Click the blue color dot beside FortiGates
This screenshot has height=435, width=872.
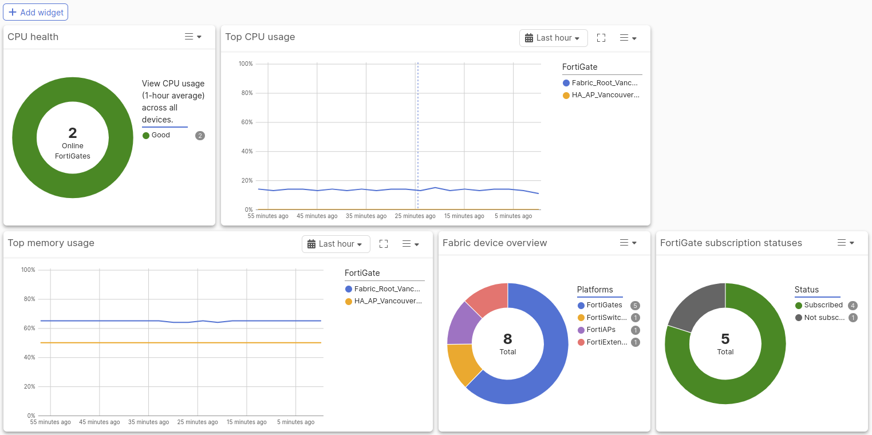tap(580, 305)
